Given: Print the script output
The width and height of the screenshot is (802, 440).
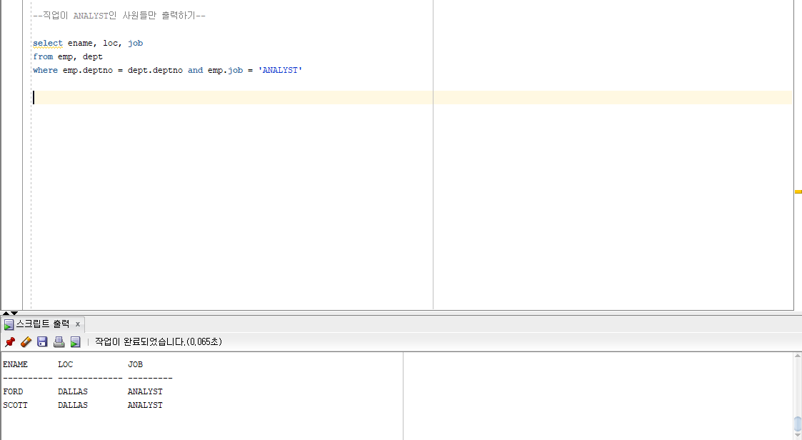Looking at the screenshot, I should coord(59,341).
